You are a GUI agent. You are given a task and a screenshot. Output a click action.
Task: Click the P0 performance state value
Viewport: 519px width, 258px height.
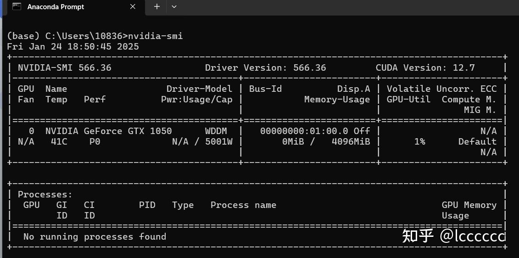click(x=95, y=142)
